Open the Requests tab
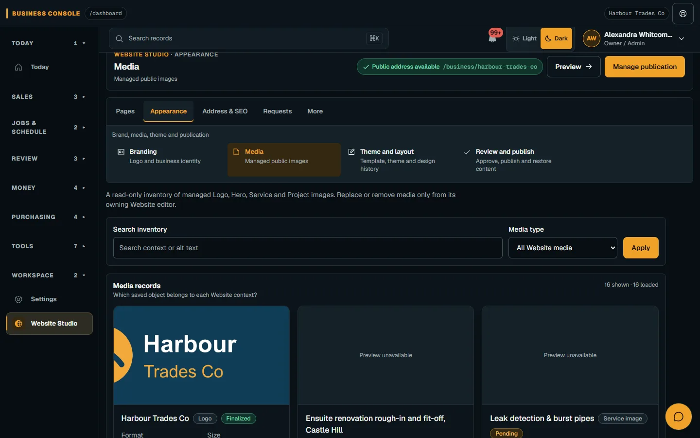Viewport: 700px width, 438px height. 278,111
